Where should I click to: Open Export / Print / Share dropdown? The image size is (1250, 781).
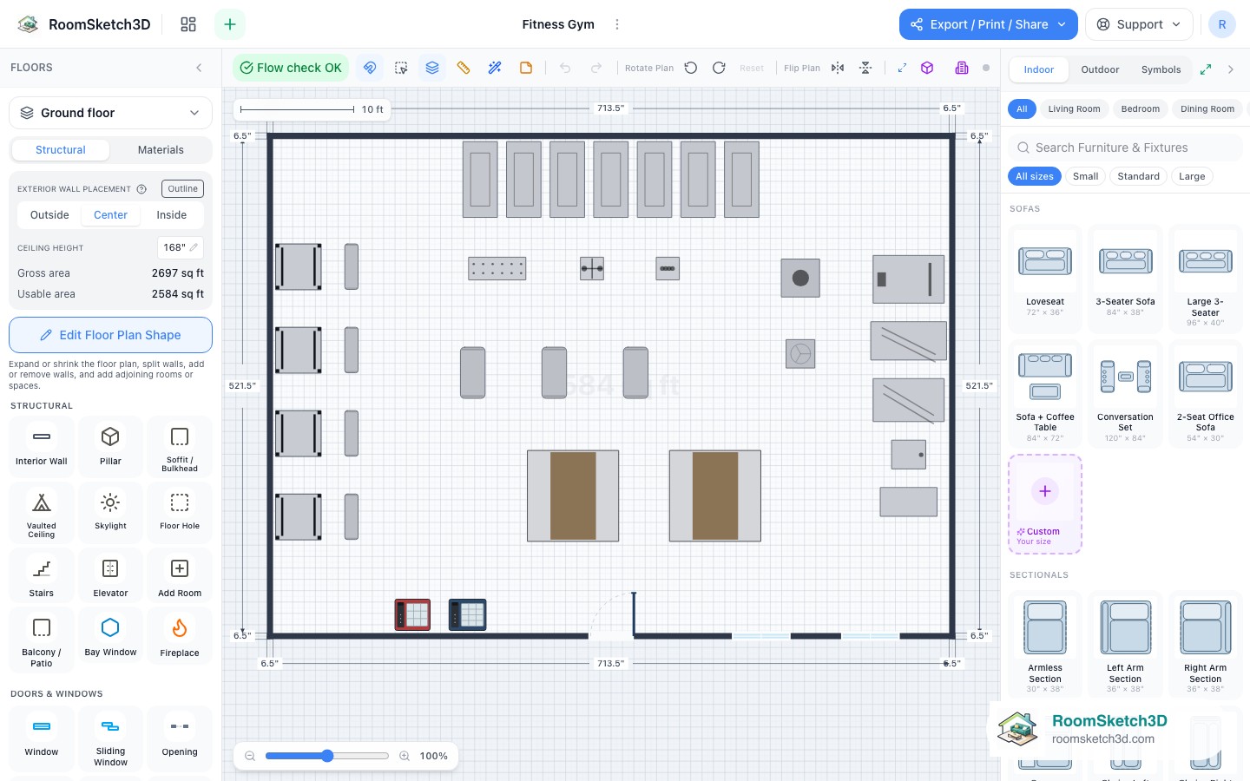tap(988, 24)
